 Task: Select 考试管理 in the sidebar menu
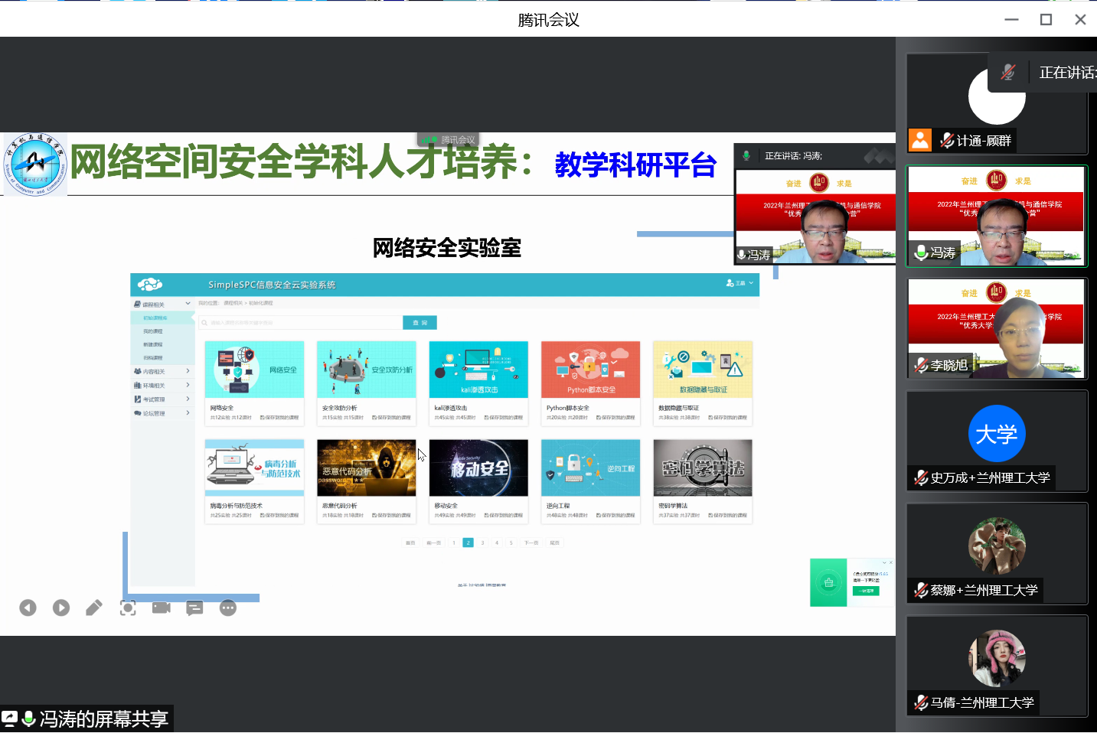154,399
